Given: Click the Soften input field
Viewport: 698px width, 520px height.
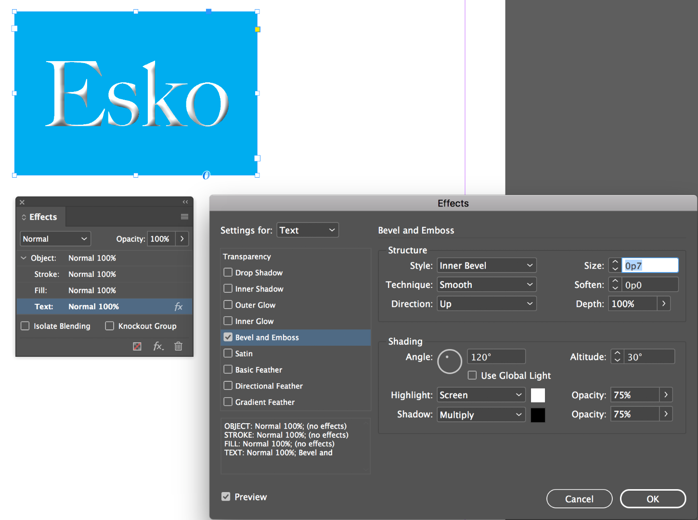Looking at the screenshot, I should point(650,285).
